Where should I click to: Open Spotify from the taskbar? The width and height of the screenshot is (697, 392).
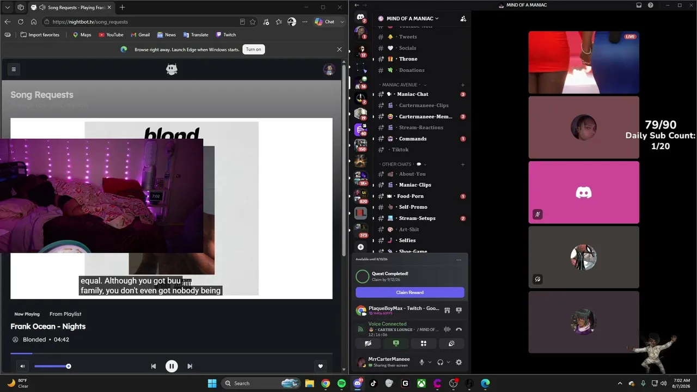[341, 383]
